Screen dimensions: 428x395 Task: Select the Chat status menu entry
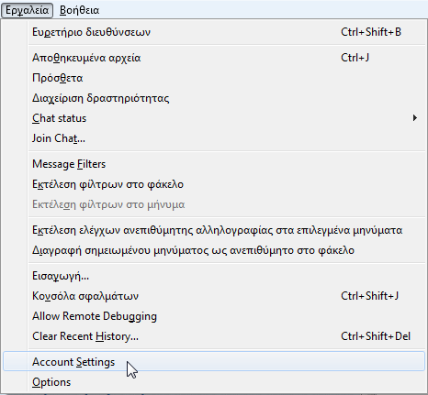pyautogui.click(x=214, y=118)
